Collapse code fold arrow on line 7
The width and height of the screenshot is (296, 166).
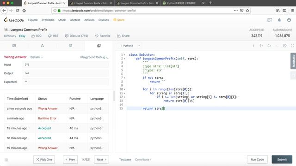[124, 78]
